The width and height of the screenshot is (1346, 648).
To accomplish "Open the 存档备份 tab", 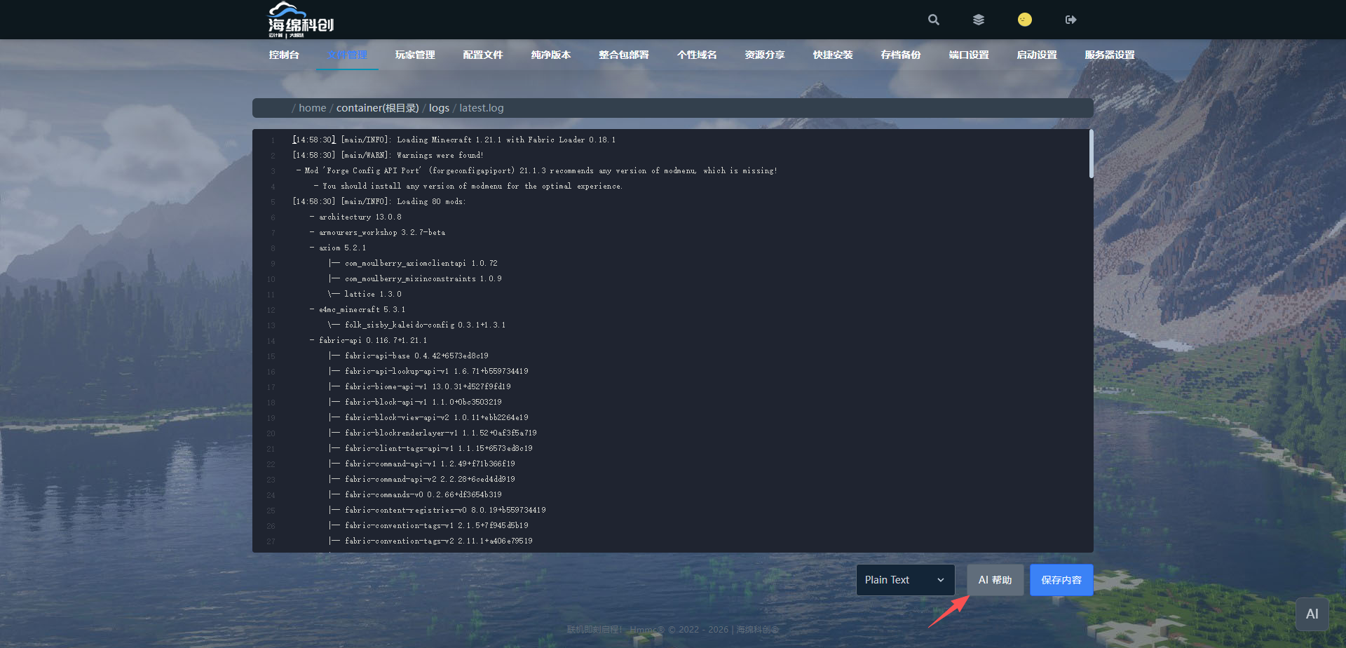I will click(901, 55).
